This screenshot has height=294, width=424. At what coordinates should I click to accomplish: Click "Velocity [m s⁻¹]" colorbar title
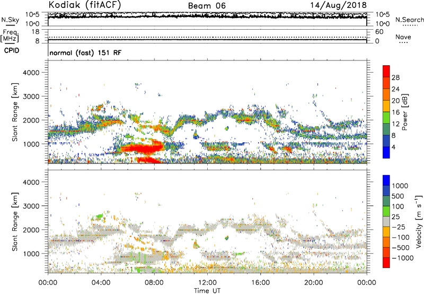419,221
